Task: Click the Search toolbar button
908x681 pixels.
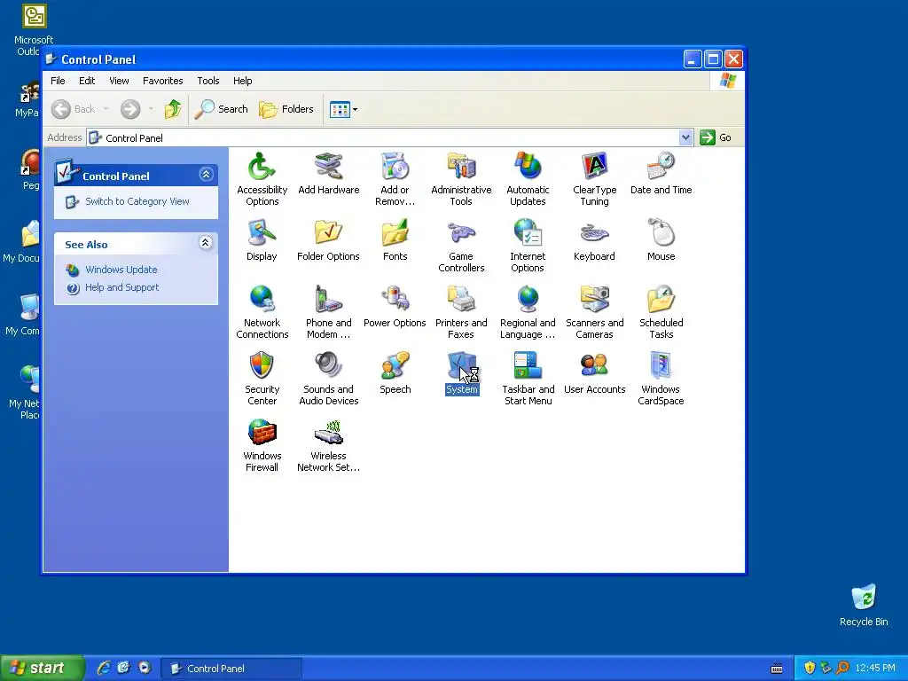Action: click(221, 109)
